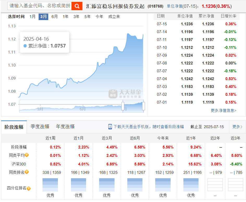Open the 下载天天基金手机版 link
Image resolution: width=246 pixels, height=202 pixels.
(x=149, y=127)
